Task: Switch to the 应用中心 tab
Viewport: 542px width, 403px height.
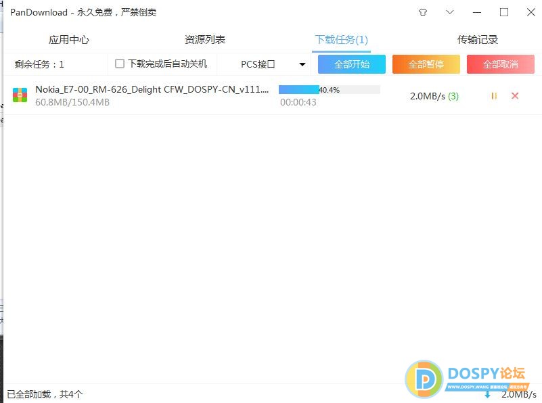Action: (x=69, y=40)
